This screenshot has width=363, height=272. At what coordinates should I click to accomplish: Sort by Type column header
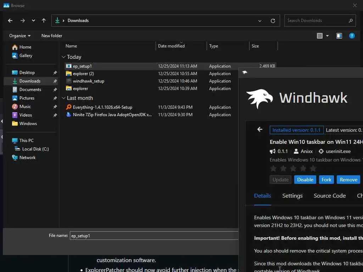point(213,46)
